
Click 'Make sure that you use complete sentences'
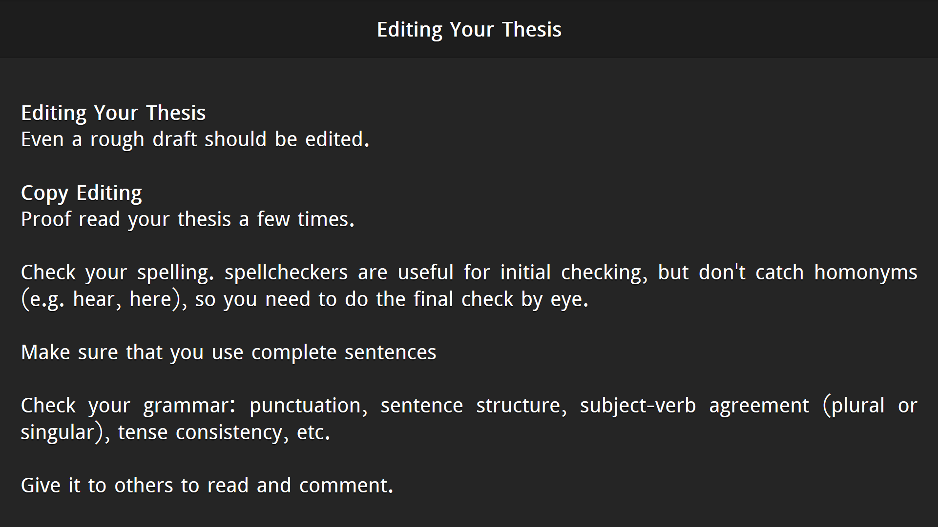(x=229, y=352)
